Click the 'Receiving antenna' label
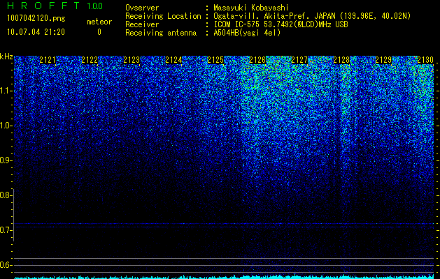The image size is (440, 279). (x=161, y=33)
